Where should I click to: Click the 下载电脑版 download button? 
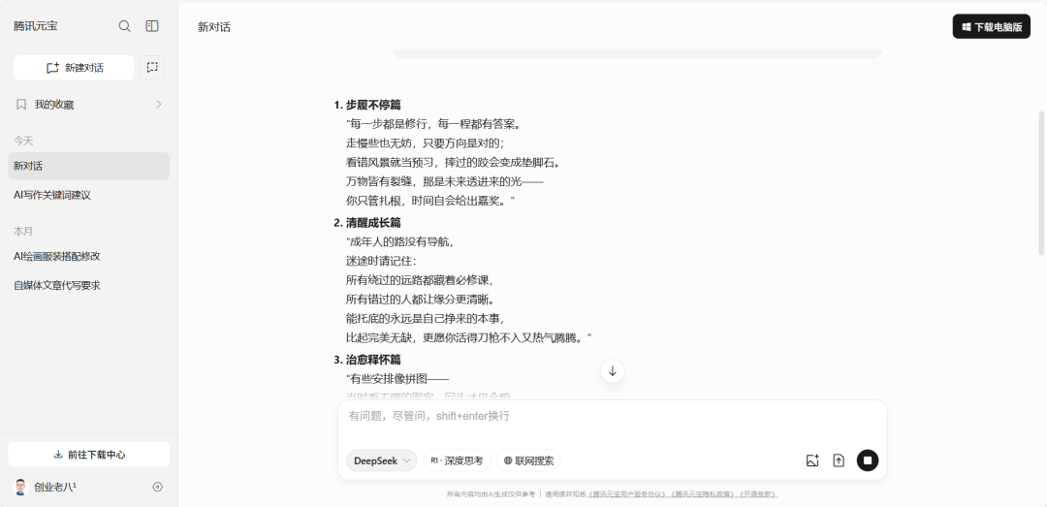pos(991,27)
